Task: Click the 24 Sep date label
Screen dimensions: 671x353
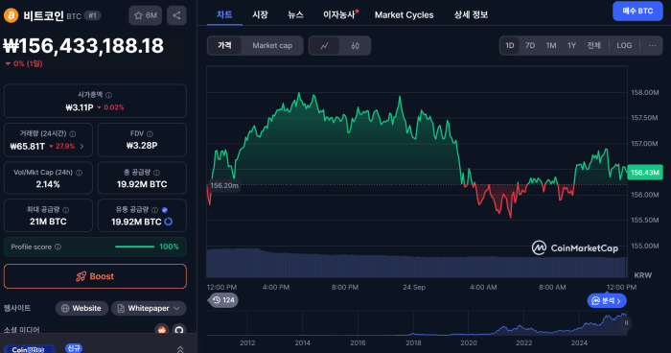Action: [414, 287]
